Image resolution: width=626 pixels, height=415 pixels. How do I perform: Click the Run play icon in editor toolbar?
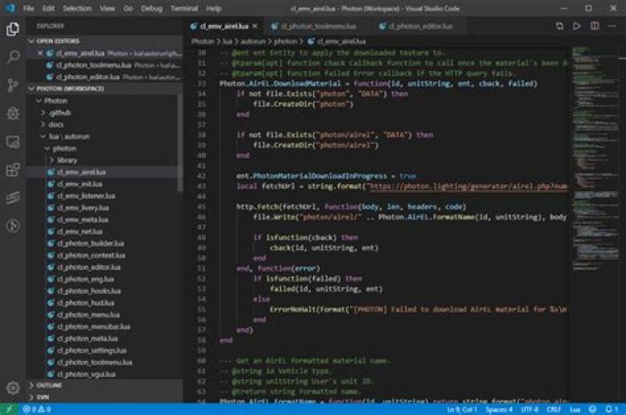[x=576, y=26]
